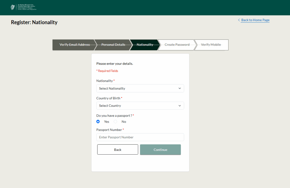The height and width of the screenshot is (188, 290).
Task: Select the Nationality step in progress bar
Action: click(145, 45)
